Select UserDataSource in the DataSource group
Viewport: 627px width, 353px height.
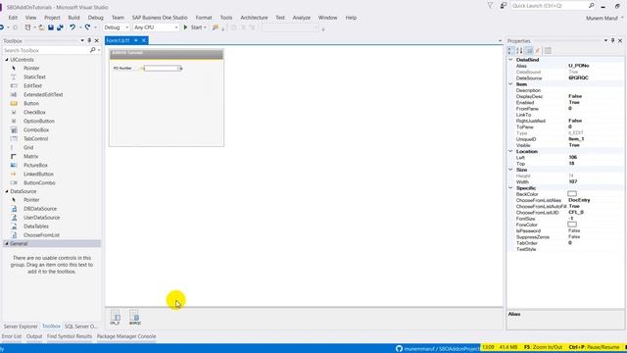41,218
